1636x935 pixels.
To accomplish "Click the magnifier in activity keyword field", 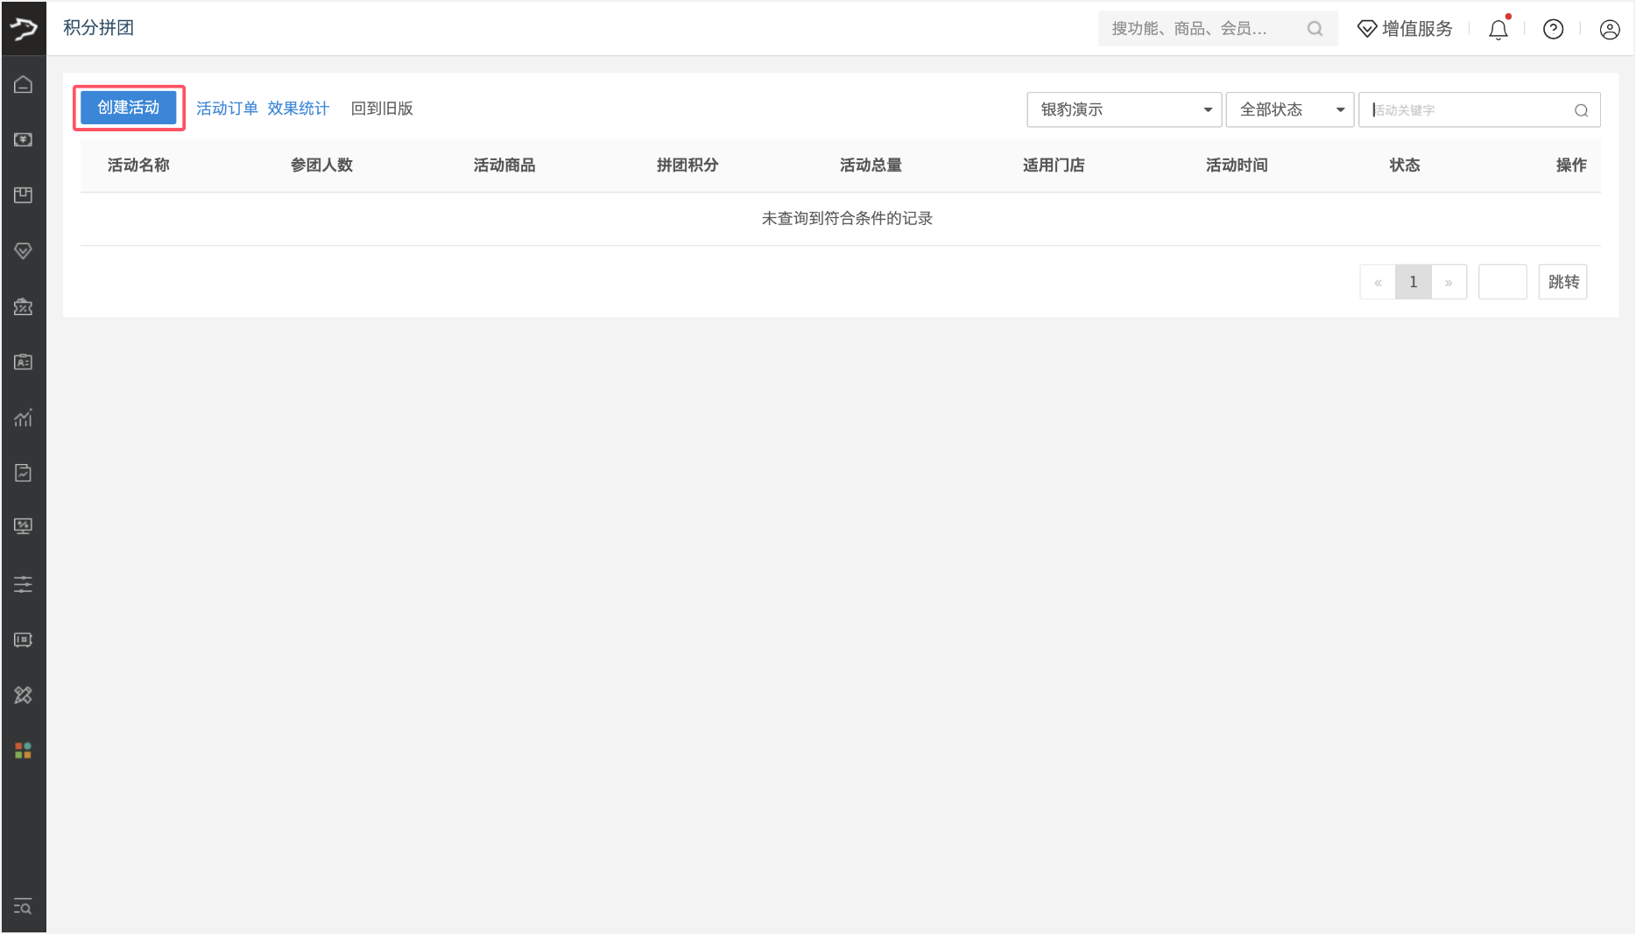I will [1581, 110].
